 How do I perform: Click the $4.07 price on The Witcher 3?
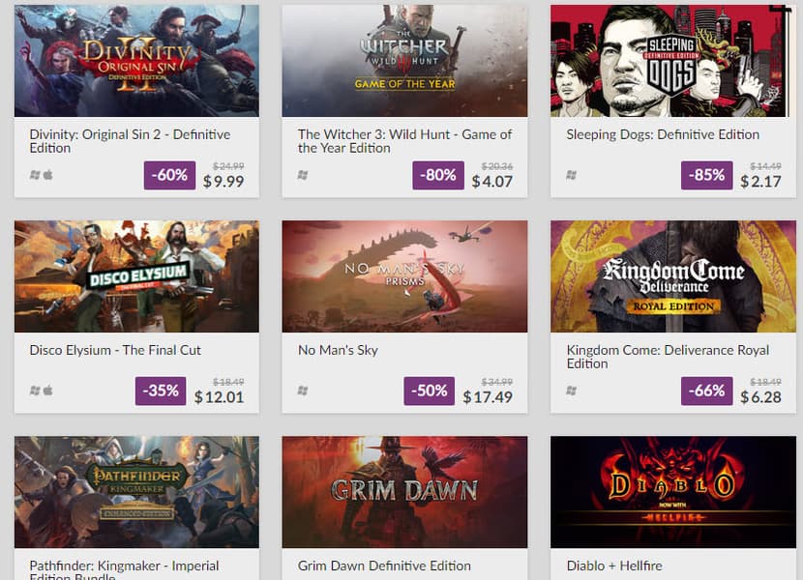pos(491,181)
